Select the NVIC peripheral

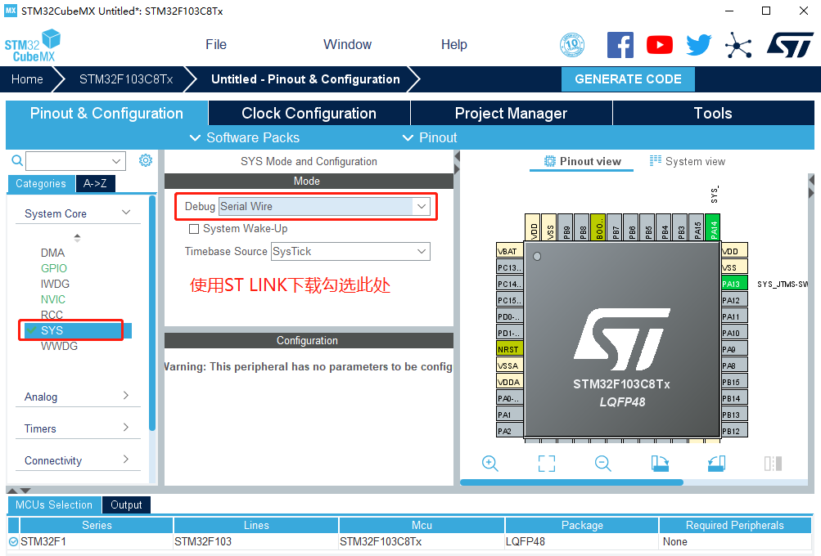[x=53, y=299]
